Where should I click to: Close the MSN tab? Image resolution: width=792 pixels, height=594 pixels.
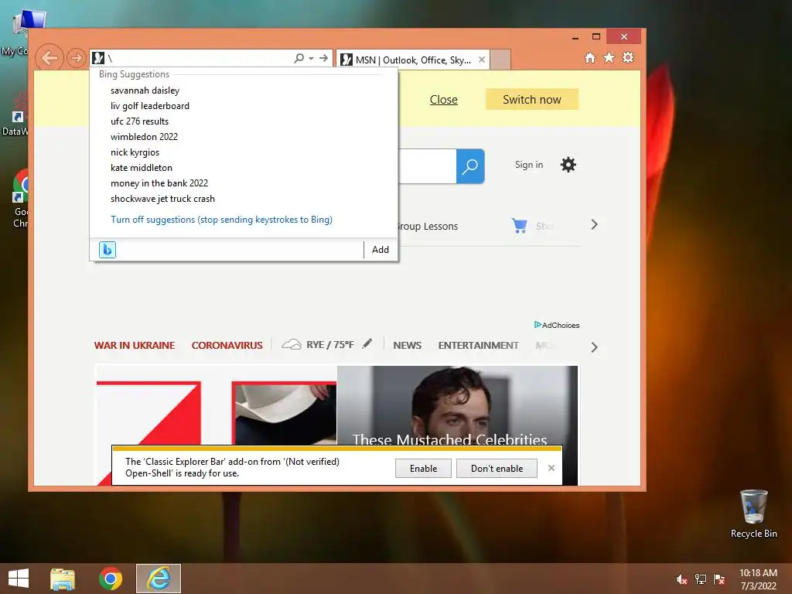pyautogui.click(x=482, y=60)
